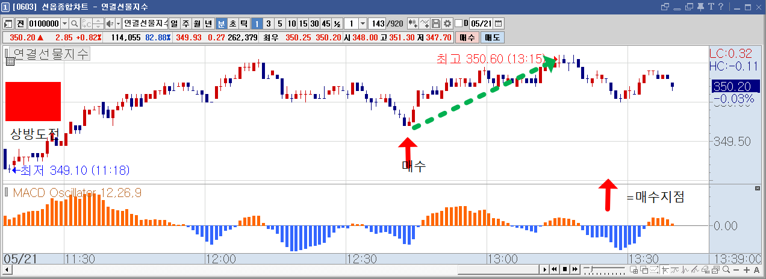Choose the 5 minute interval button

(x=280, y=24)
